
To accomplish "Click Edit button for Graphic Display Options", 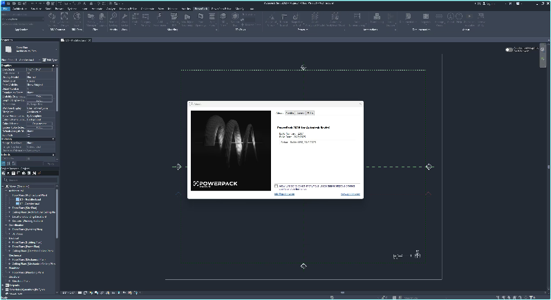I will point(39,100).
